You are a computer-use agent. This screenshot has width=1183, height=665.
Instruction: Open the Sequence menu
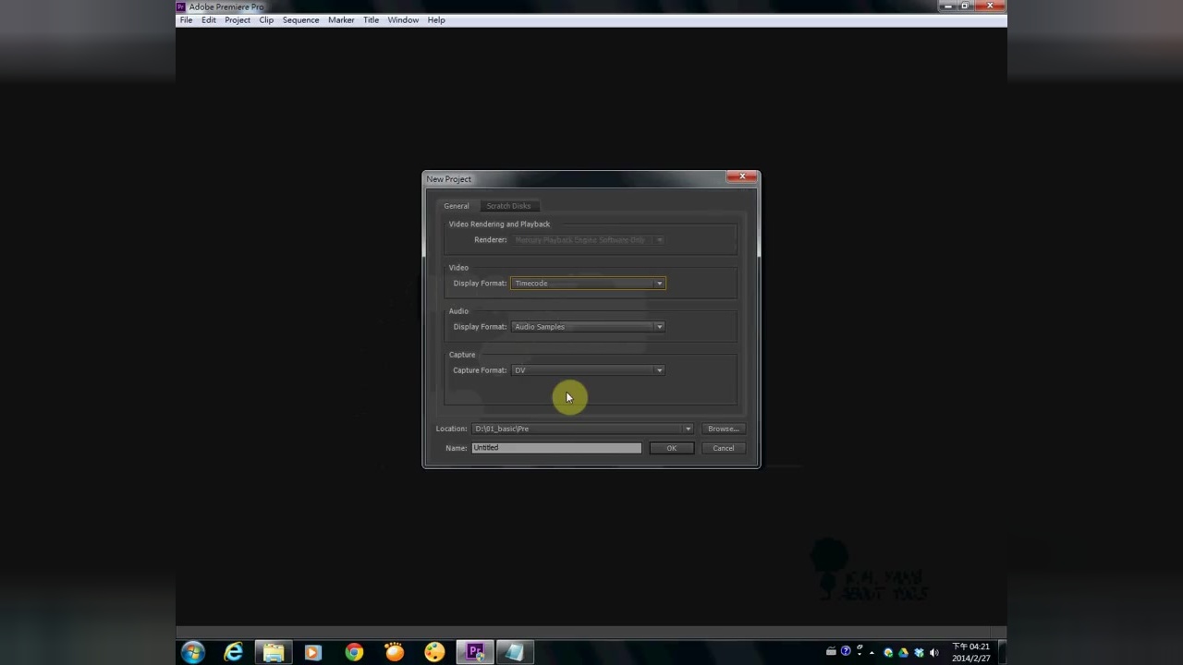pyautogui.click(x=300, y=20)
